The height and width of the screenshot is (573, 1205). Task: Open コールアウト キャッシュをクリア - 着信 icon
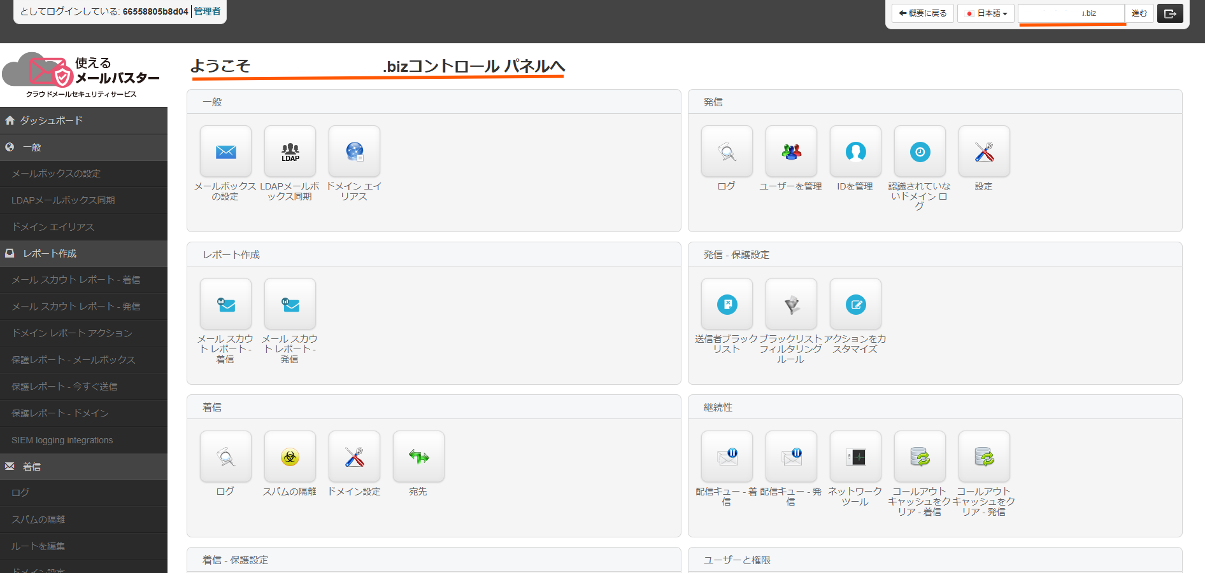[x=920, y=457]
